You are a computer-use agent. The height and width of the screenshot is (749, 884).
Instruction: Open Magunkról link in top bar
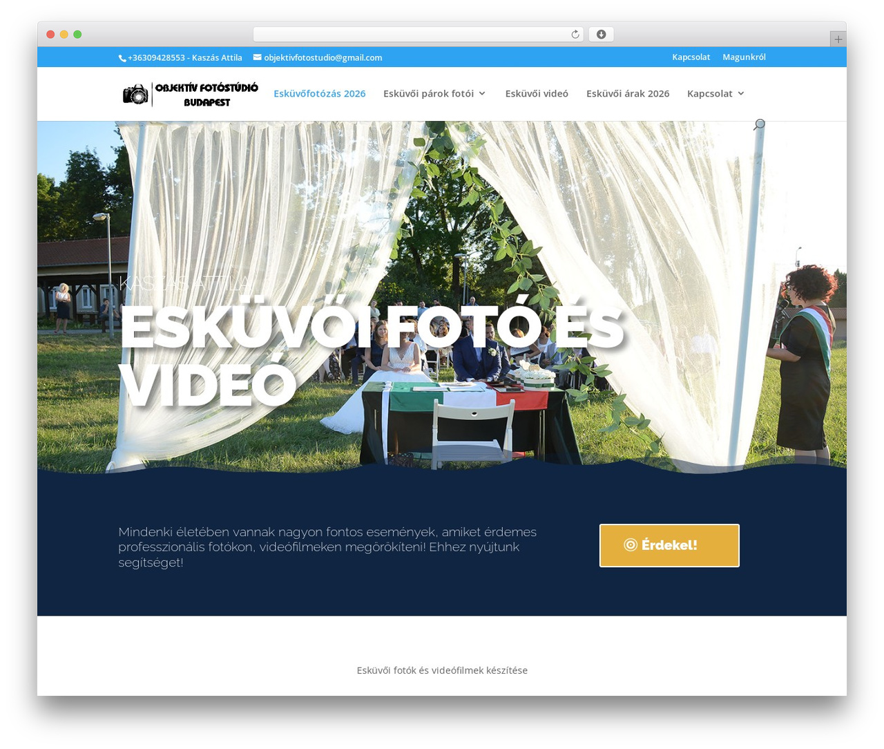click(744, 57)
